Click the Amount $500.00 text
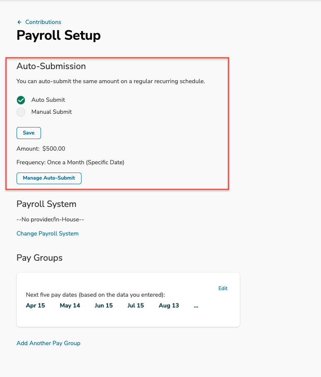 [x=41, y=149]
